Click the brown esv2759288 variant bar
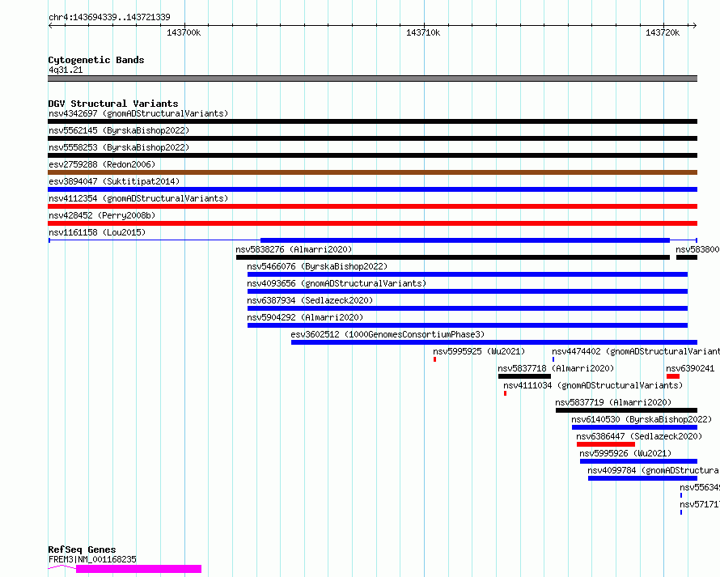The width and height of the screenshot is (720, 577). point(372,172)
